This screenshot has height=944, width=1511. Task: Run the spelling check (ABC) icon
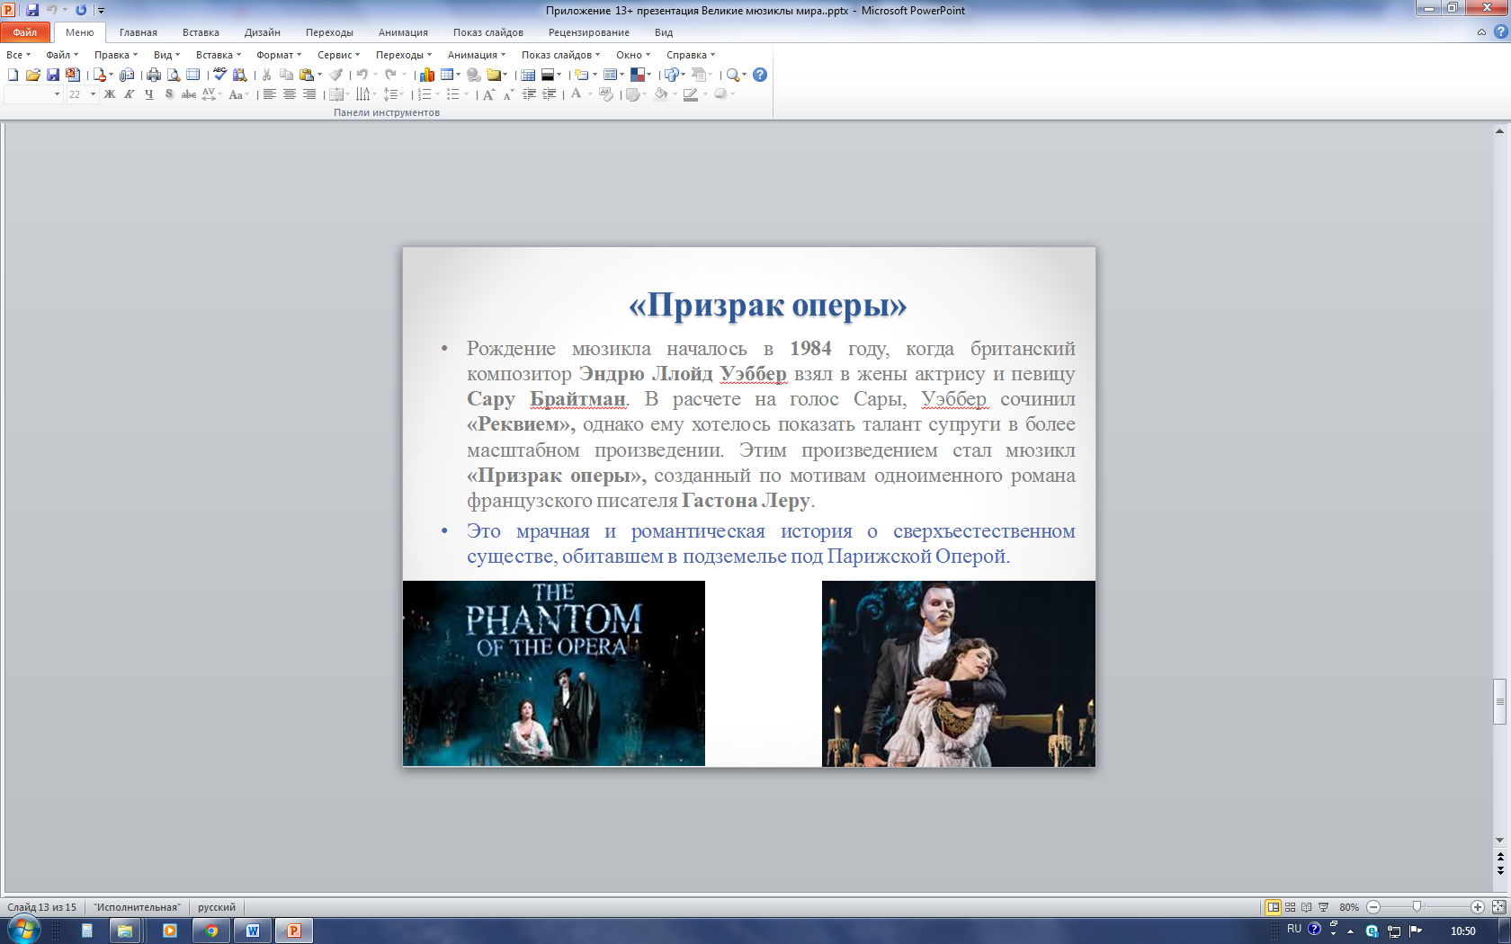(219, 75)
